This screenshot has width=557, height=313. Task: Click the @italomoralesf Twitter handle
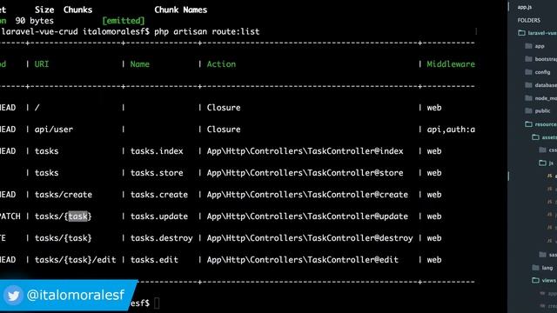[x=76, y=296]
